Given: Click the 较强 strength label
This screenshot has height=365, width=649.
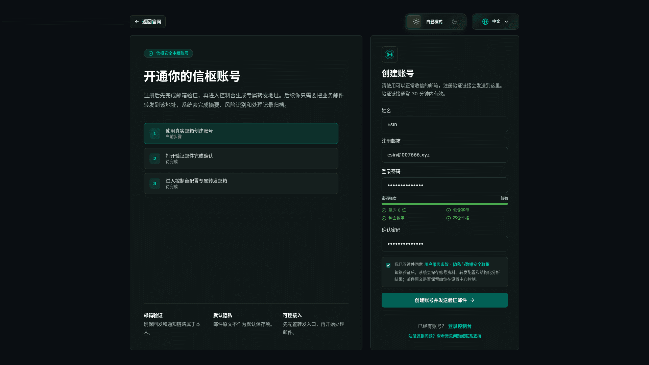Looking at the screenshot, I should tap(504, 198).
